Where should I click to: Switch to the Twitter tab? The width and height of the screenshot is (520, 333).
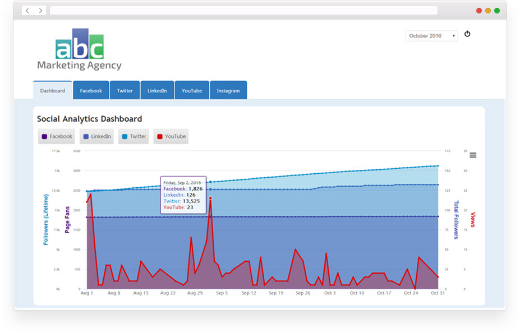(125, 91)
